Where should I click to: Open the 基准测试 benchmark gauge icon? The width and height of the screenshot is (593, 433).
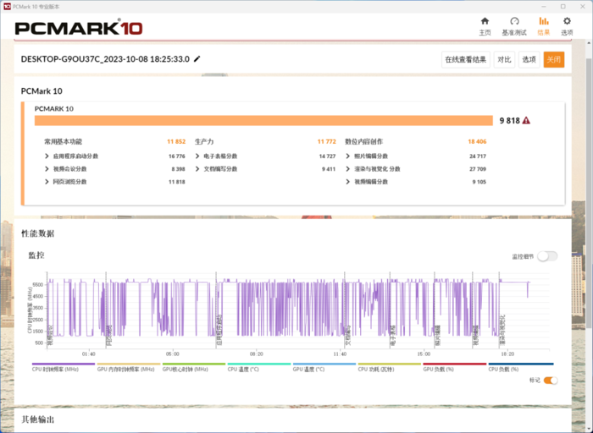tap(514, 26)
